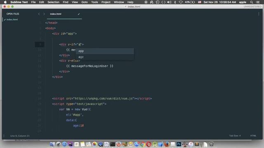The width and height of the screenshot is (264, 148).
Task: Click the line 9 gutter number
Action: coord(40,44)
